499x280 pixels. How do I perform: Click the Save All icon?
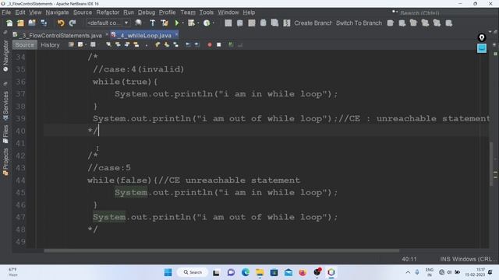coord(44,23)
